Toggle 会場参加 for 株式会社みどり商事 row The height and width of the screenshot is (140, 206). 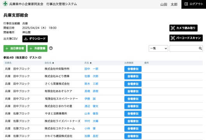[133, 76]
